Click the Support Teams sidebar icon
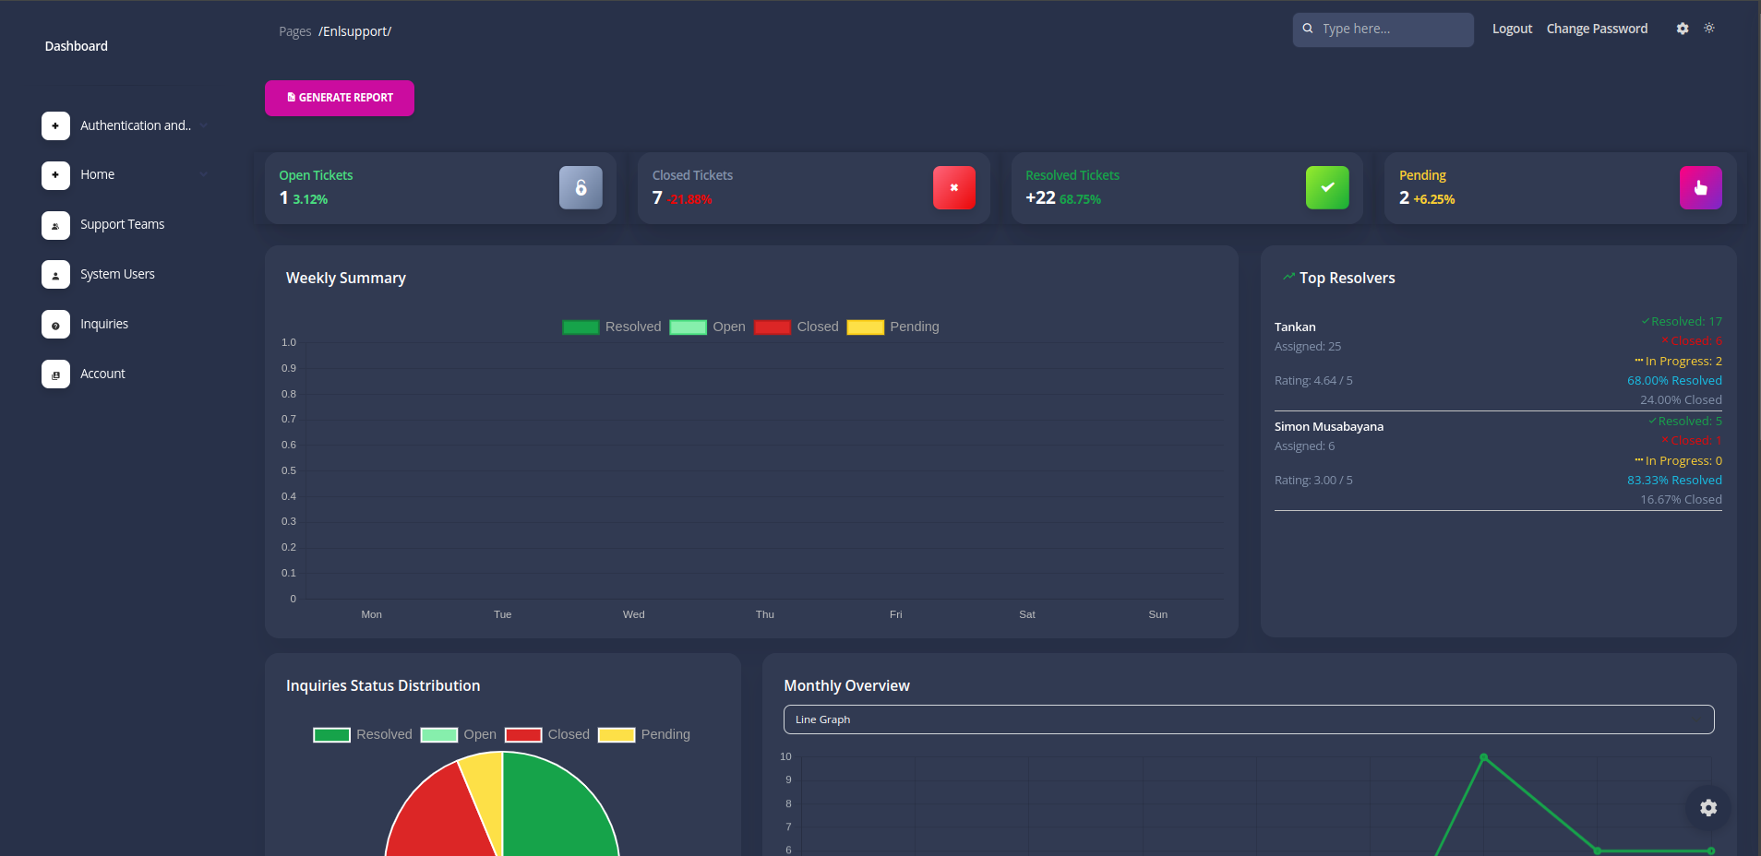The height and width of the screenshot is (856, 1761). (55, 225)
